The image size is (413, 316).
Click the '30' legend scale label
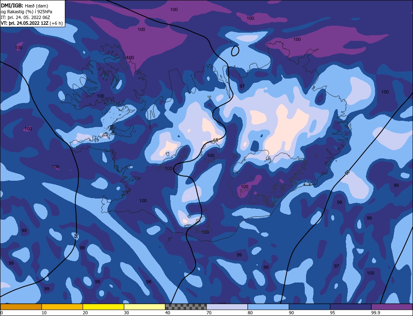126,313
